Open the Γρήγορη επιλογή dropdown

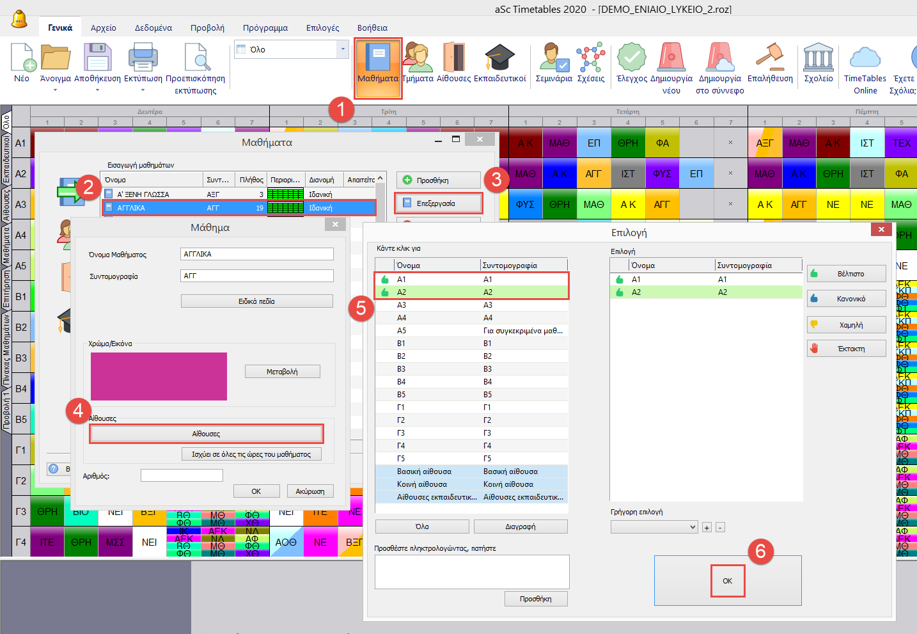[654, 527]
